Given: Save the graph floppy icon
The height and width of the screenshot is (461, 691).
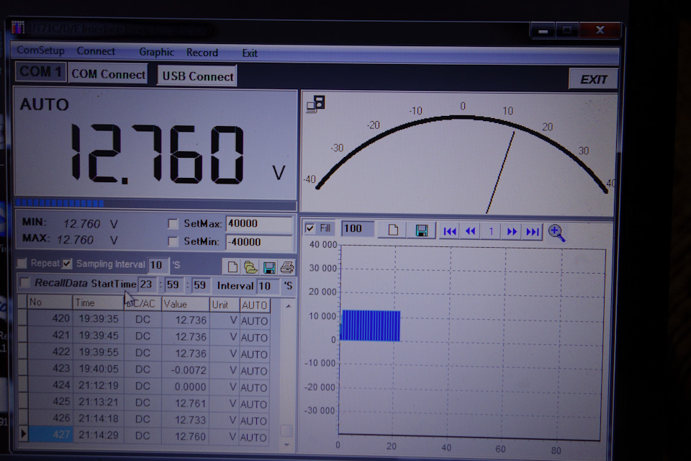Looking at the screenshot, I should click(x=421, y=230).
